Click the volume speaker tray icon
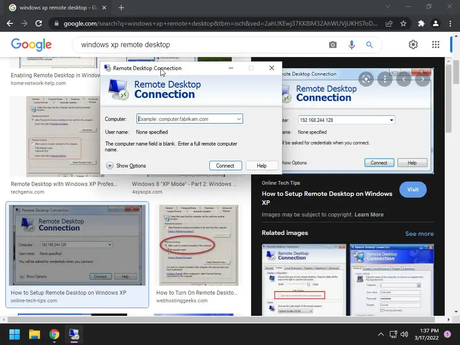The height and width of the screenshot is (345, 460). 404,334
